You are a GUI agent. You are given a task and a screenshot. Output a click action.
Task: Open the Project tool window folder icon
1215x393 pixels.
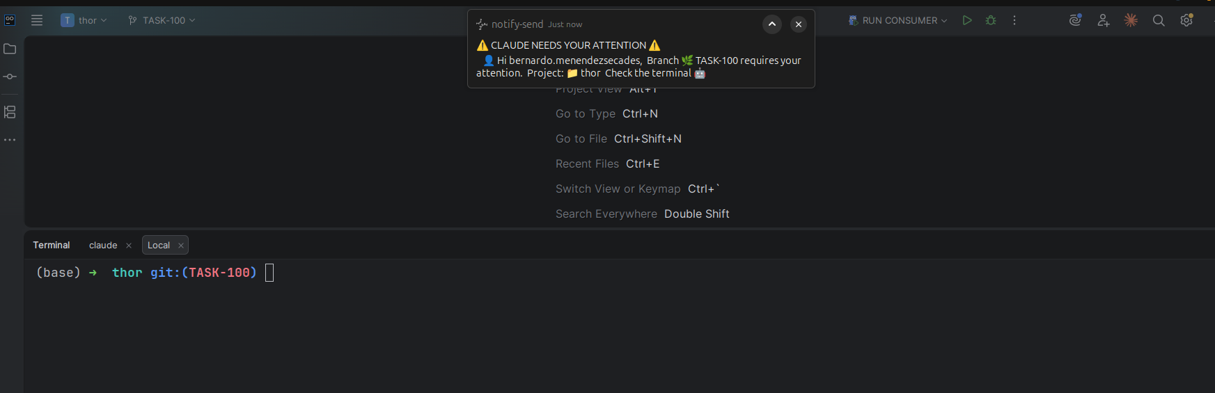pyautogui.click(x=10, y=49)
